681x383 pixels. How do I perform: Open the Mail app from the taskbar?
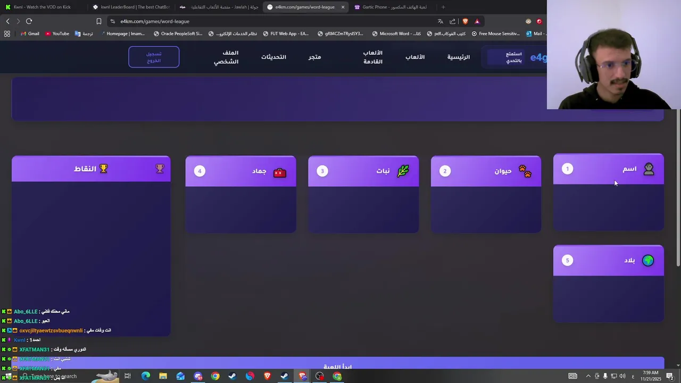[x=180, y=376]
